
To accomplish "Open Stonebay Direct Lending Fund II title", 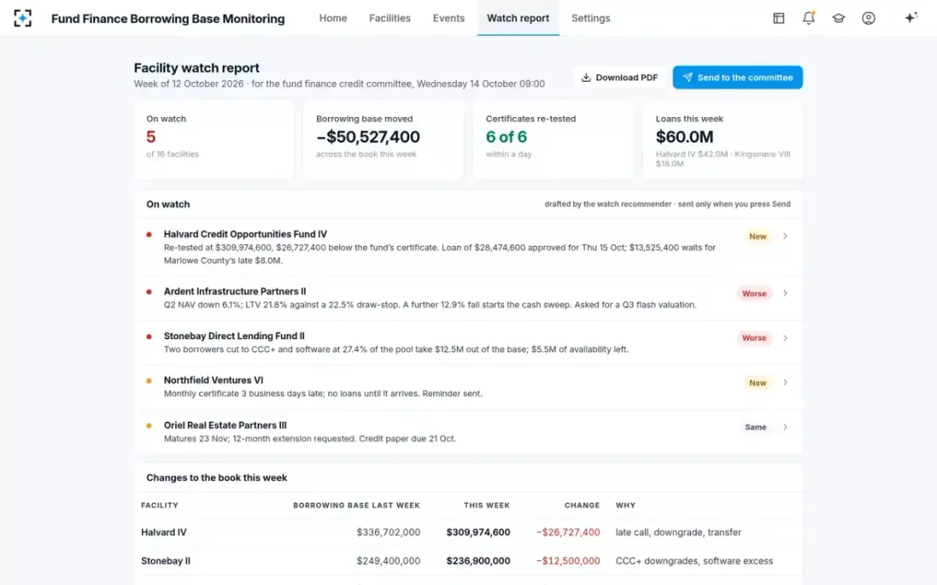I will [x=234, y=336].
